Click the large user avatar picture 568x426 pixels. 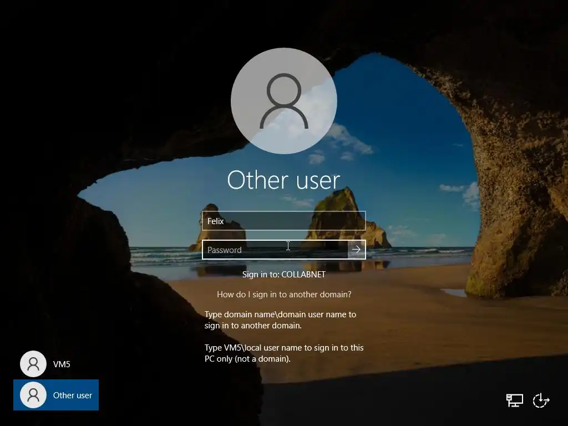pos(284,101)
